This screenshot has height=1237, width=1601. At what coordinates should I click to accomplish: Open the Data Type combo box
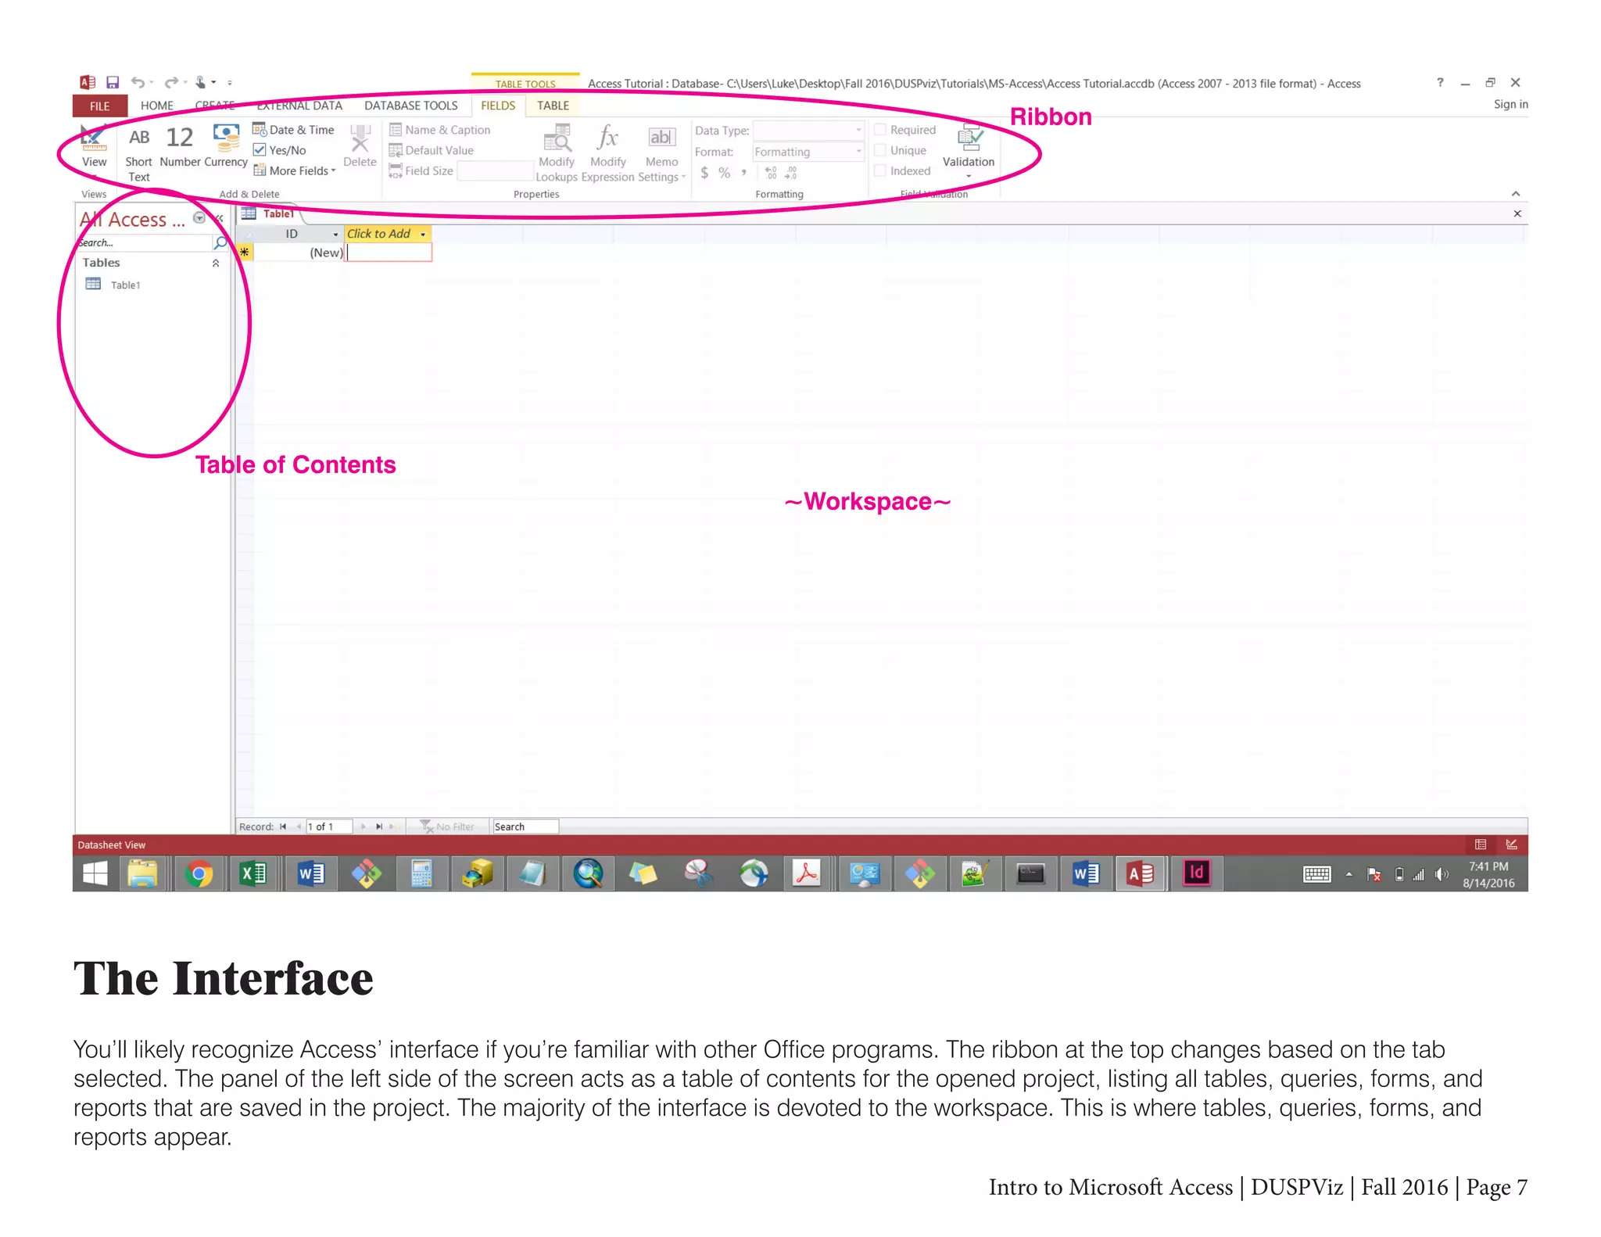click(x=808, y=130)
